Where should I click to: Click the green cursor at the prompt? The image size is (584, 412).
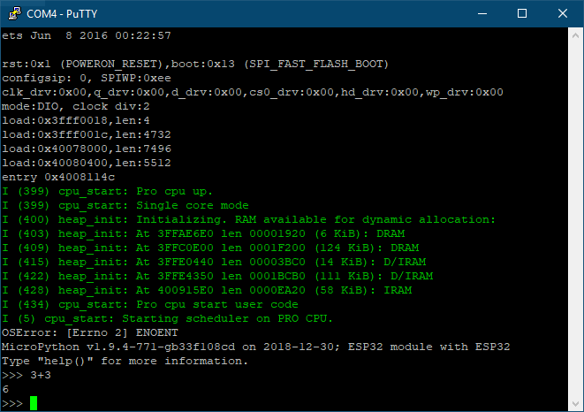pos(34,403)
